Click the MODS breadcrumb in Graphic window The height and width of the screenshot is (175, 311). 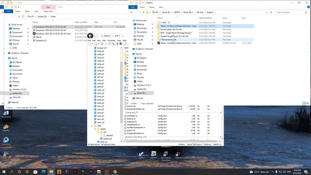pos(177,12)
